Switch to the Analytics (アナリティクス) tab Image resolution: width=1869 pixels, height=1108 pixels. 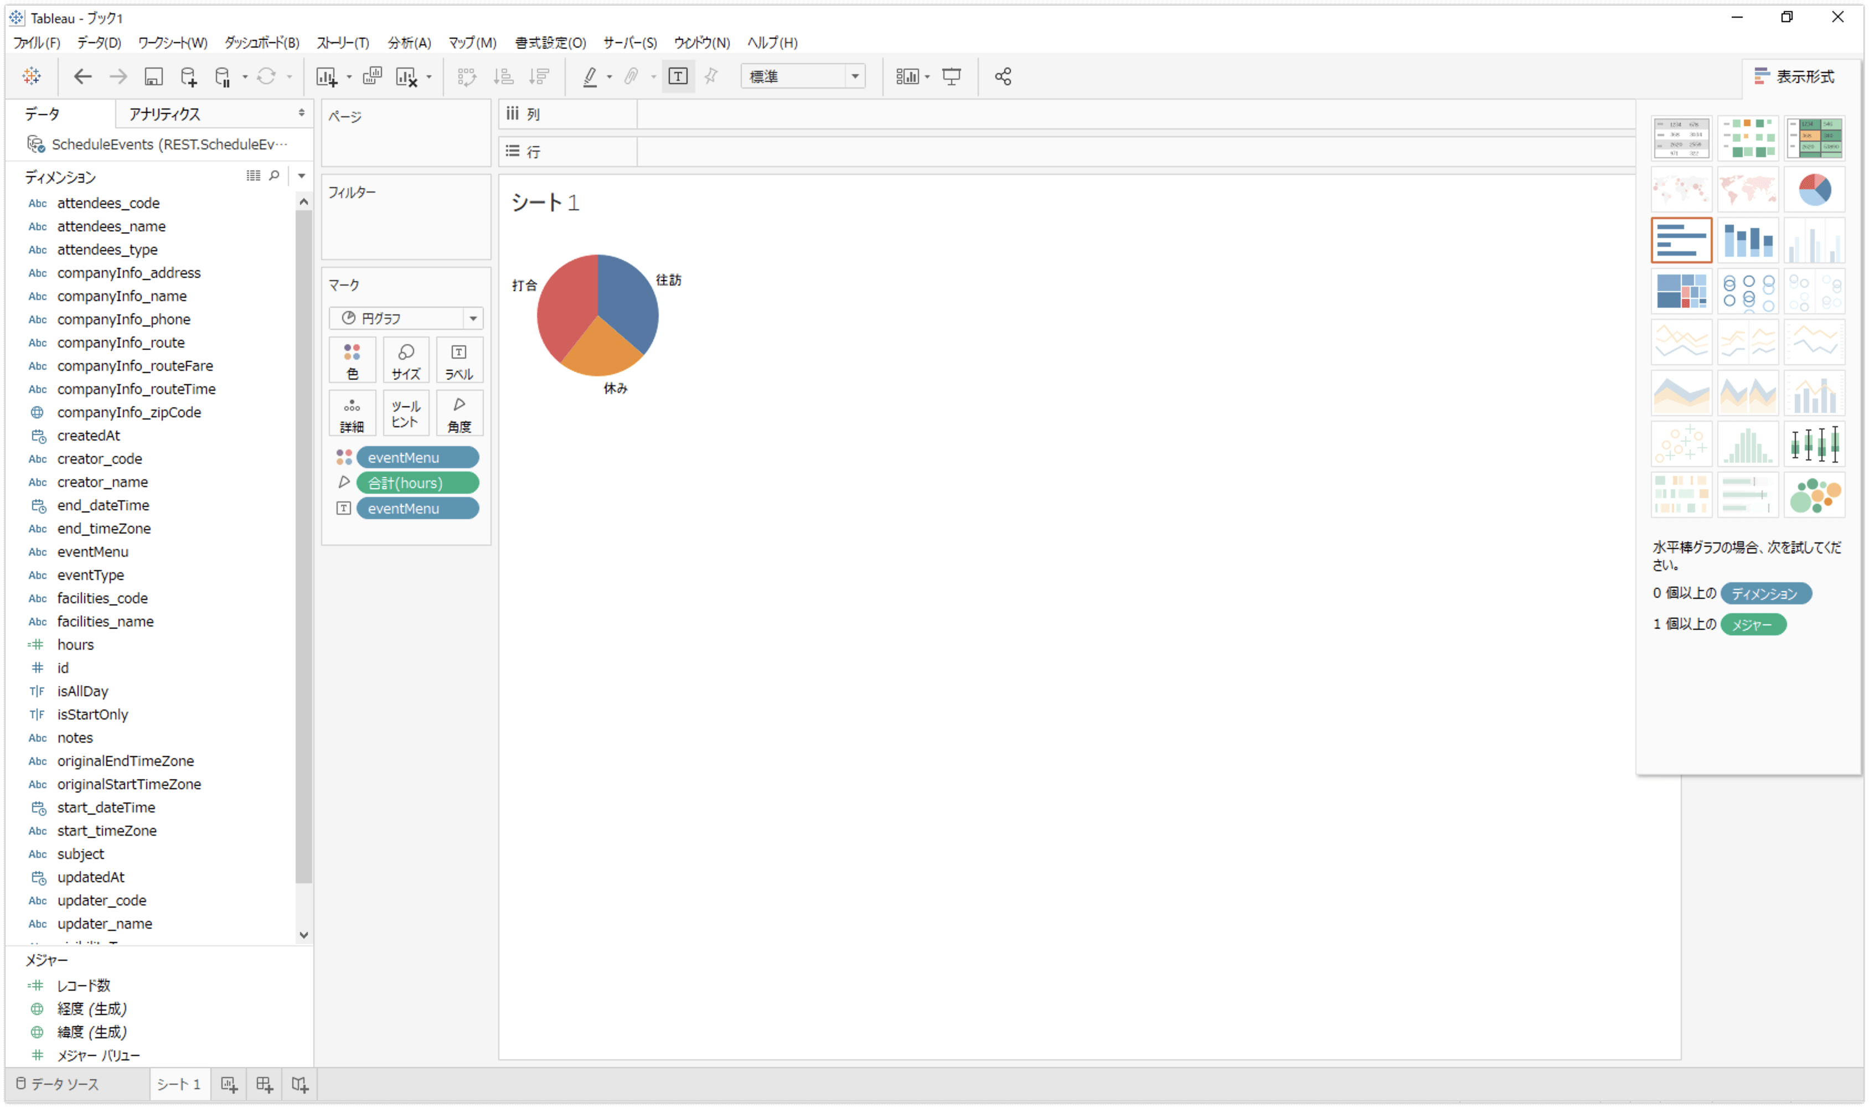click(164, 114)
